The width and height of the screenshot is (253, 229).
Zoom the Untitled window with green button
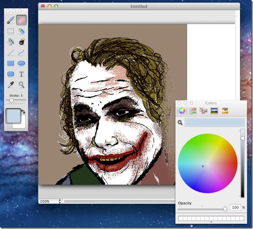56,6
